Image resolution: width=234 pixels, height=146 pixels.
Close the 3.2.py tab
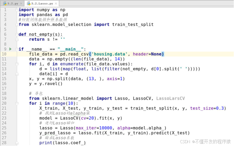click(x=21, y=3)
